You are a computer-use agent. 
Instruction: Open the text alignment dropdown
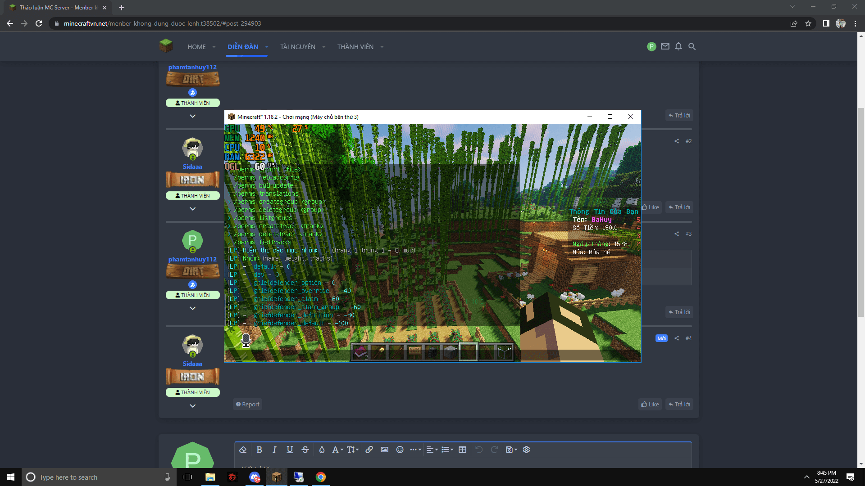tap(432, 450)
